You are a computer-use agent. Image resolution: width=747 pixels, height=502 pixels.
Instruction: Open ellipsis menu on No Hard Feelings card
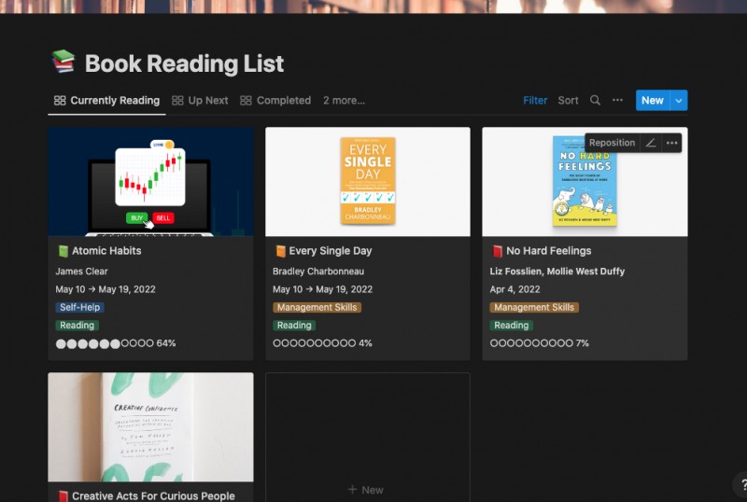671,143
